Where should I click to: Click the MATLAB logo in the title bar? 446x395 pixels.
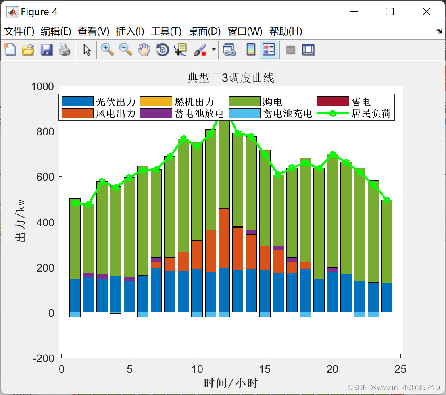click(12, 12)
